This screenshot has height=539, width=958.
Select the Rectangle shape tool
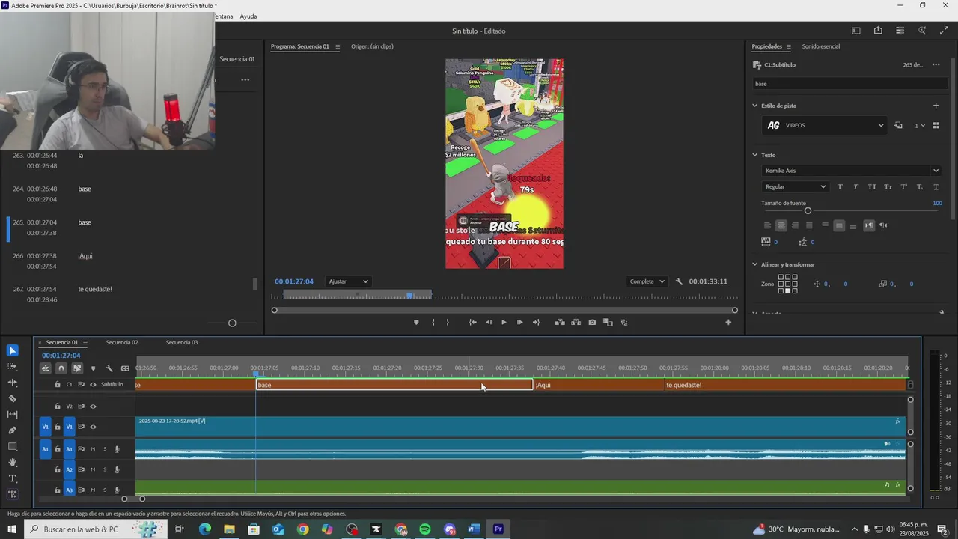tap(12, 446)
